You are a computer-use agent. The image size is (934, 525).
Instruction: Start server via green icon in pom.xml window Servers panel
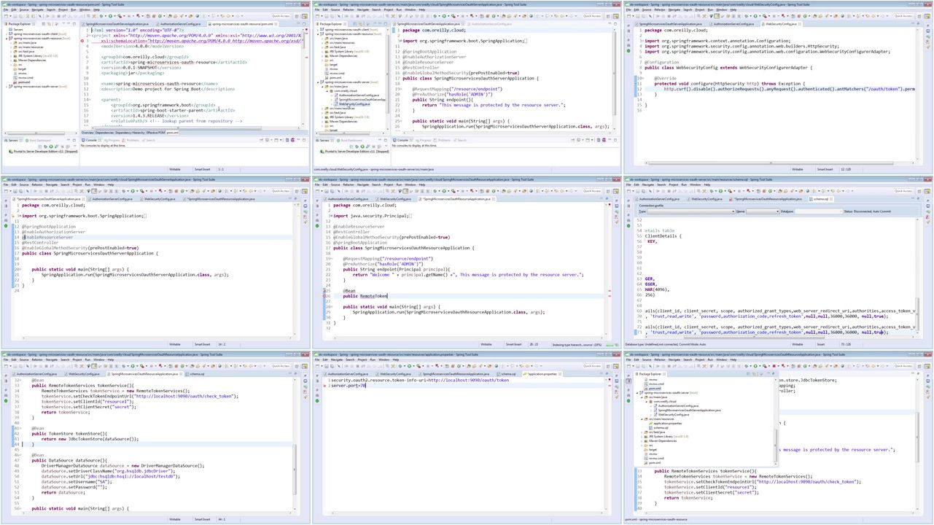click(51, 147)
